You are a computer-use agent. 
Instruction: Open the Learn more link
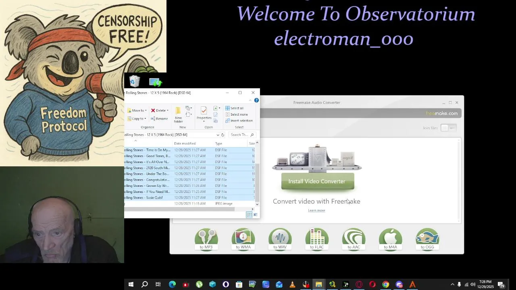316,210
